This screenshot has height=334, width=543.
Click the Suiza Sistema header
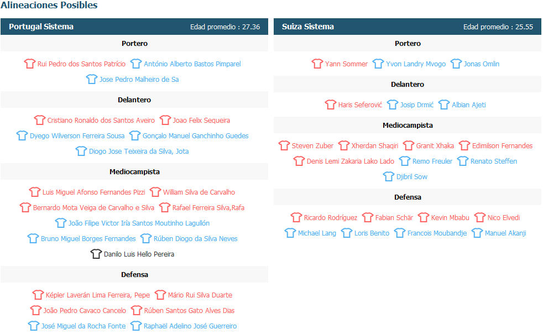[308, 27]
